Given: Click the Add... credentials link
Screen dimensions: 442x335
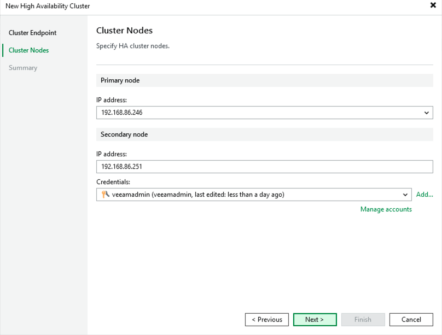Looking at the screenshot, I should (x=424, y=195).
